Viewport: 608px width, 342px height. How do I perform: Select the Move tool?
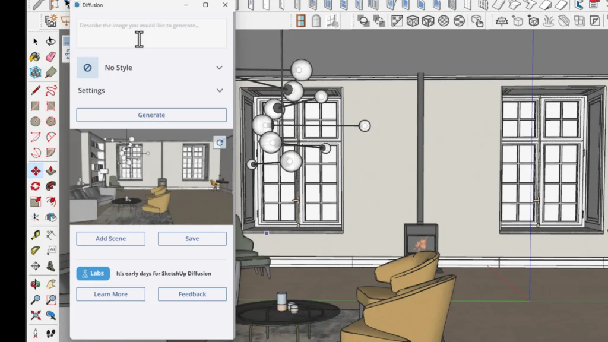coord(36,171)
